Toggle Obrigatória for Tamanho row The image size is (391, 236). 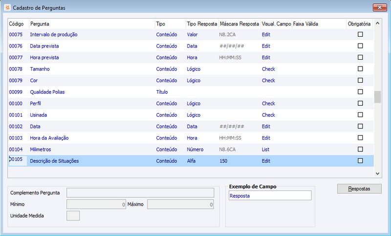(360, 69)
